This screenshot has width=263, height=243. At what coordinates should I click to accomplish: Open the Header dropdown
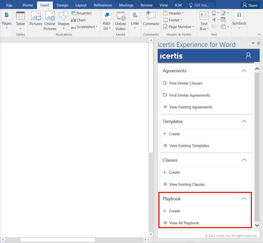(x=174, y=13)
